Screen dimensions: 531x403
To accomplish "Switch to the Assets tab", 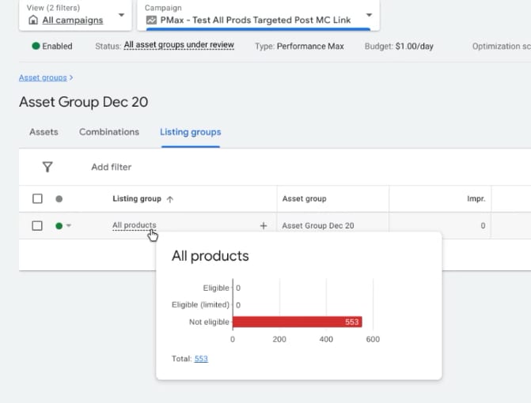I will (x=44, y=132).
